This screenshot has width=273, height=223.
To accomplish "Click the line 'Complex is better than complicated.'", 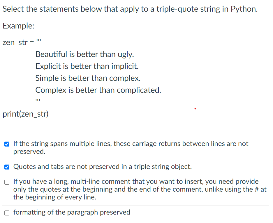I will click(98, 90).
